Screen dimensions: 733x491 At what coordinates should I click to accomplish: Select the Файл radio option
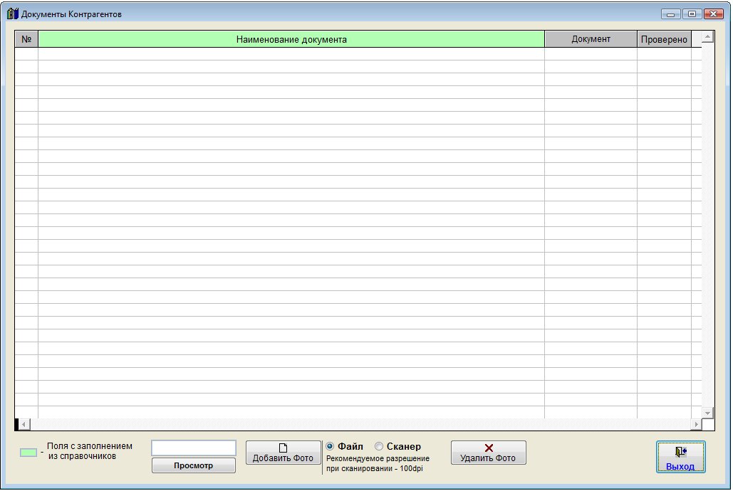[345, 447]
